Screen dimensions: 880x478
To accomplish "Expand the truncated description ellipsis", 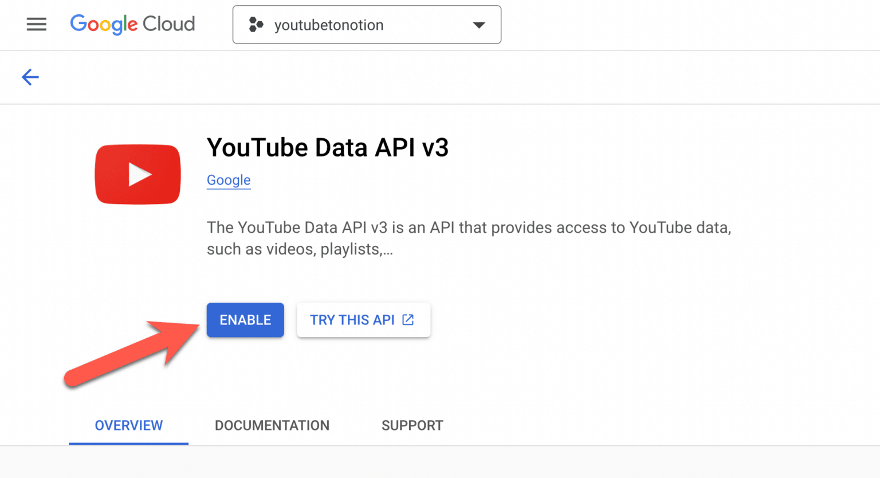I will (x=387, y=250).
